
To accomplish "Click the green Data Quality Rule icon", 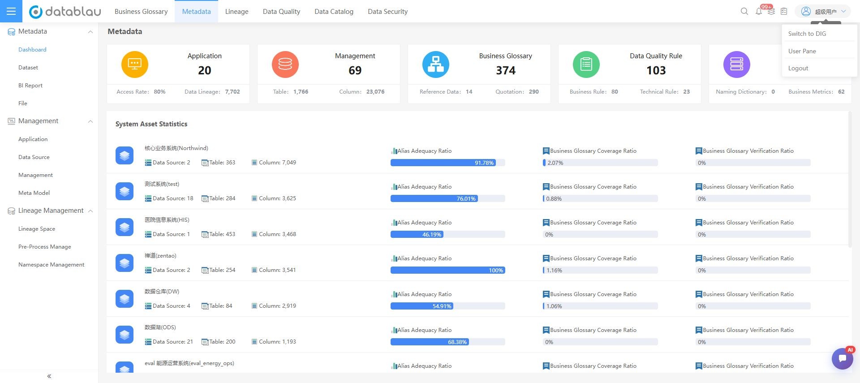I will point(586,64).
